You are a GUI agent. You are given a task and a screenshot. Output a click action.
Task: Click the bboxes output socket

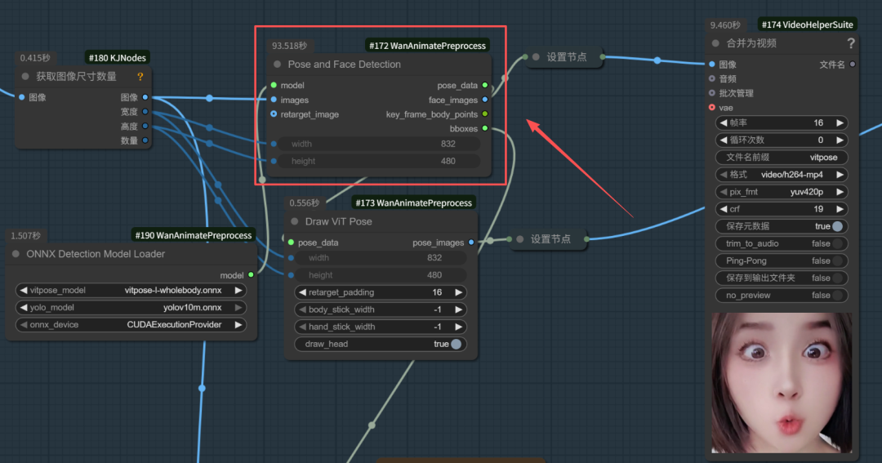[x=485, y=129]
